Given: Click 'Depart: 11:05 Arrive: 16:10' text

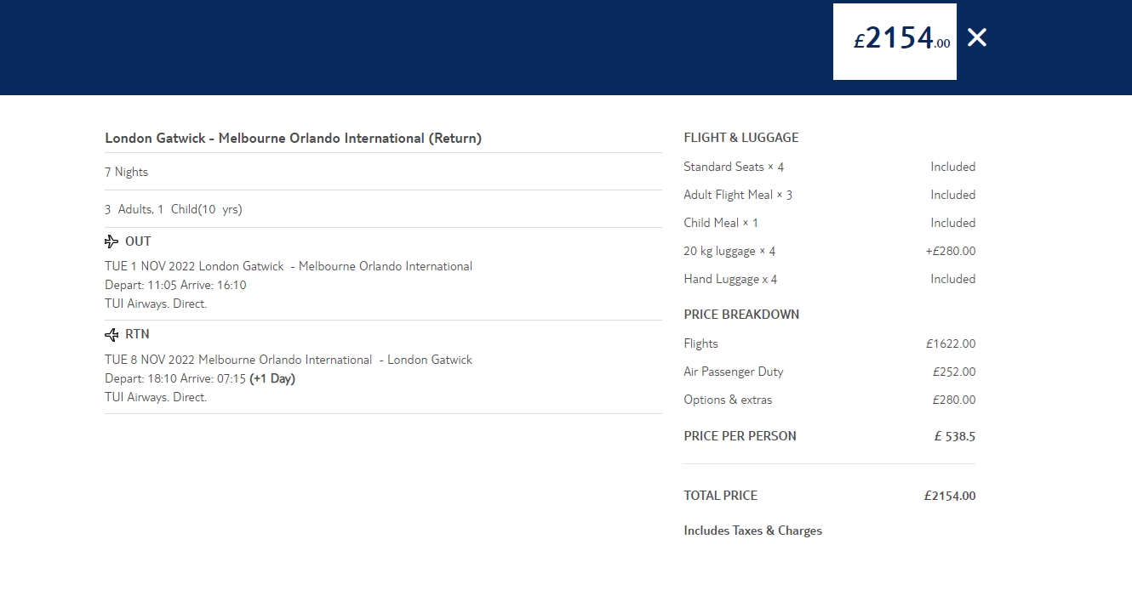Looking at the screenshot, I should click(x=175, y=285).
